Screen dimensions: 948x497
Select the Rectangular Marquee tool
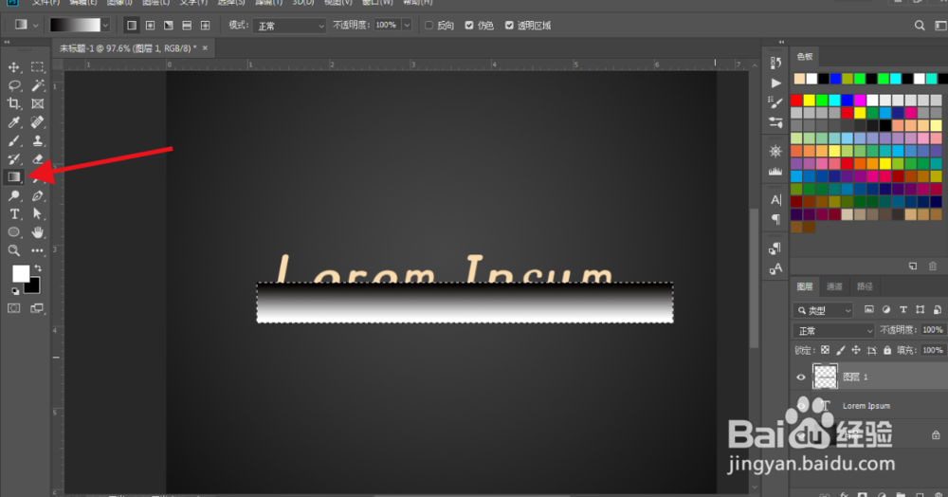(x=38, y=67)
